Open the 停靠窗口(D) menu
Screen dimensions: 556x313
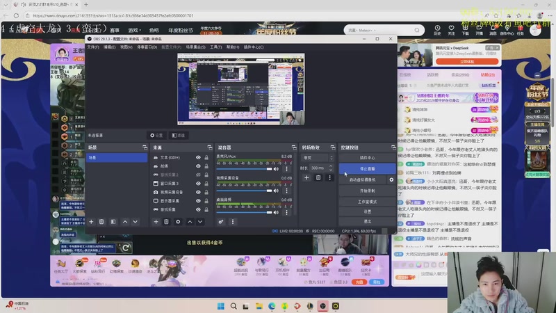click(147, 47)
